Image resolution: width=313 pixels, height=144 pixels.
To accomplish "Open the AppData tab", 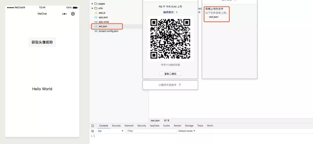I will (x=154, y=126).
